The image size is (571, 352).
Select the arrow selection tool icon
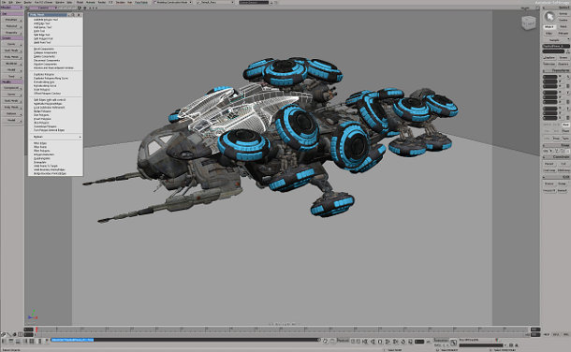pos(549,17)
